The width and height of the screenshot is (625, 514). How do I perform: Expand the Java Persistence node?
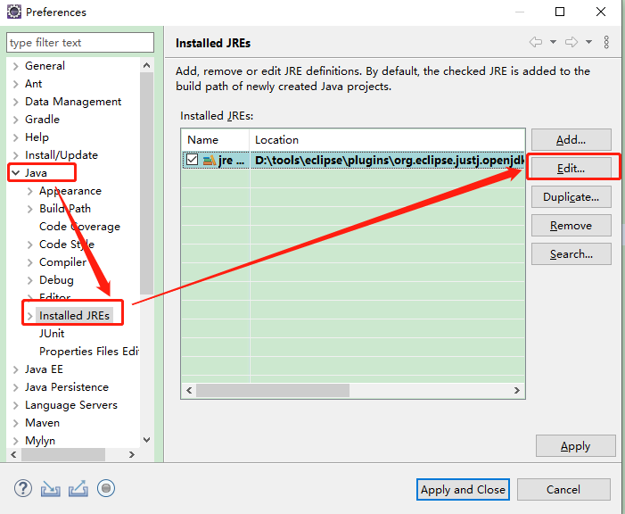[15, 387]
